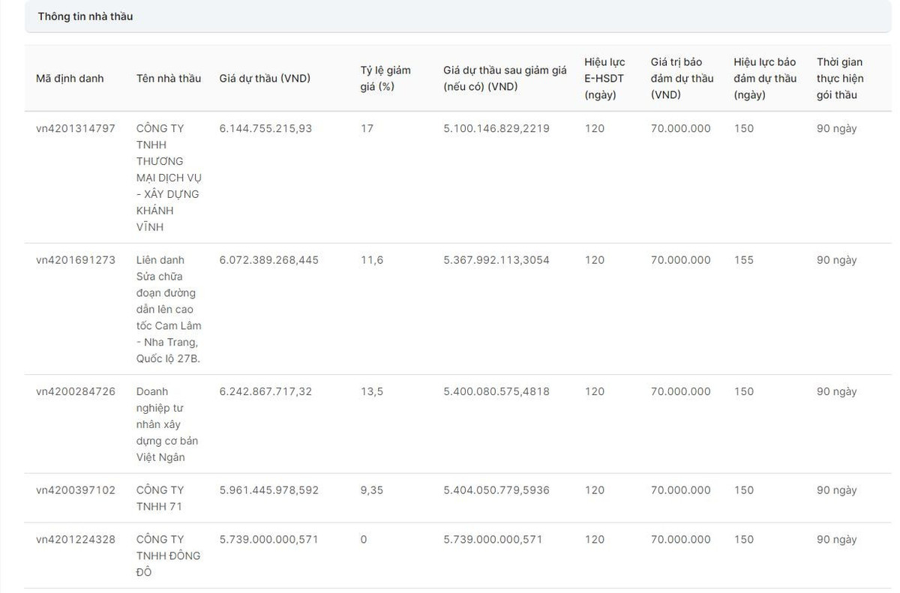
Task: Click the Thời gian thực hiện gói thầu header
Action: tap(840, 79)
